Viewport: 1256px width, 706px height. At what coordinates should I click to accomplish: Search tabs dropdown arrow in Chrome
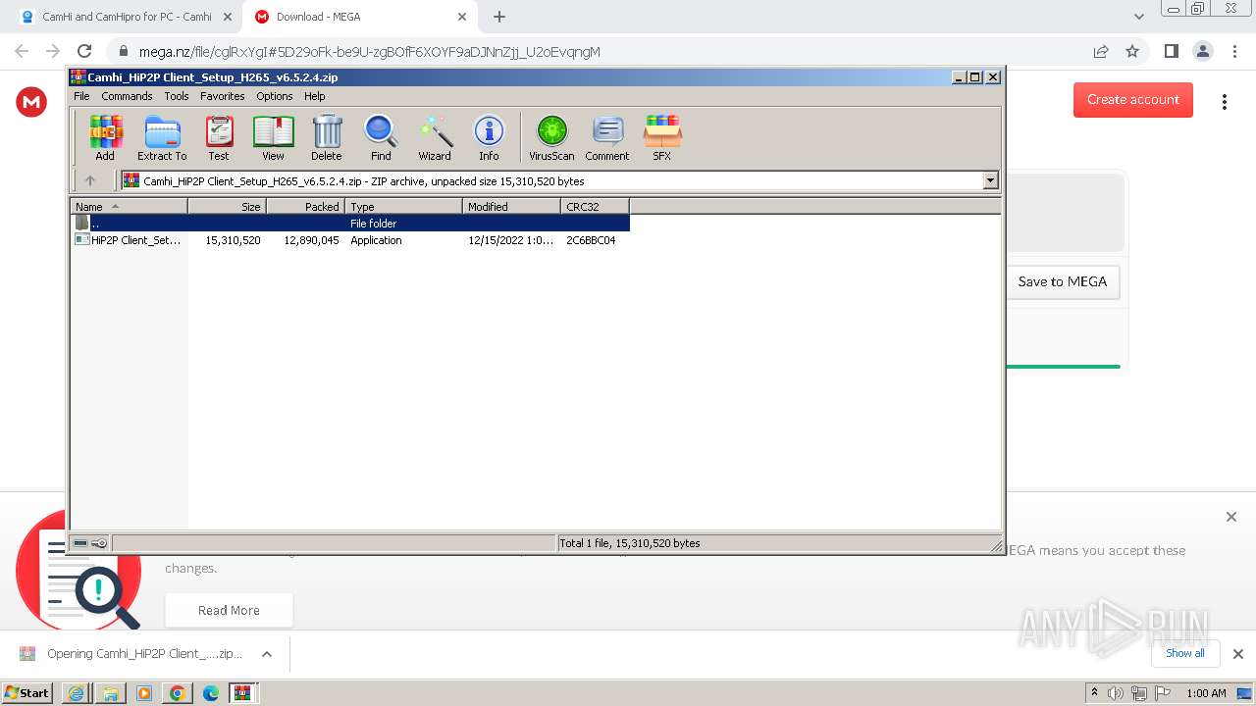[1138, 17]
